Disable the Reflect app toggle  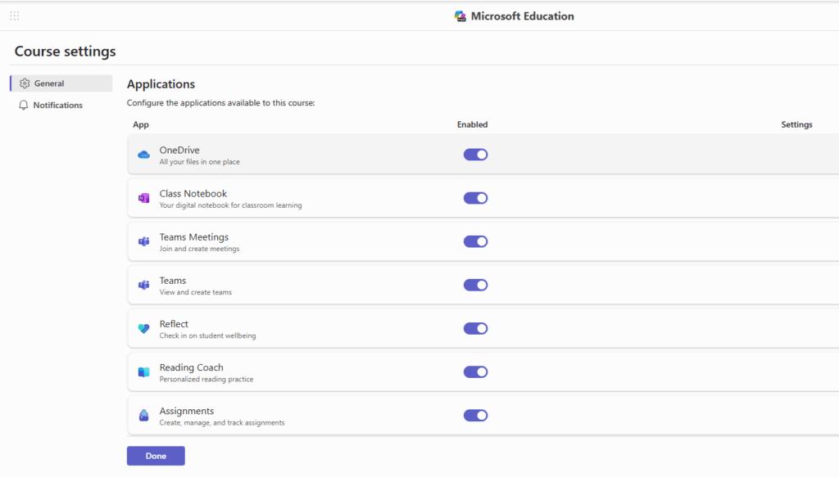tap(476, 329)
